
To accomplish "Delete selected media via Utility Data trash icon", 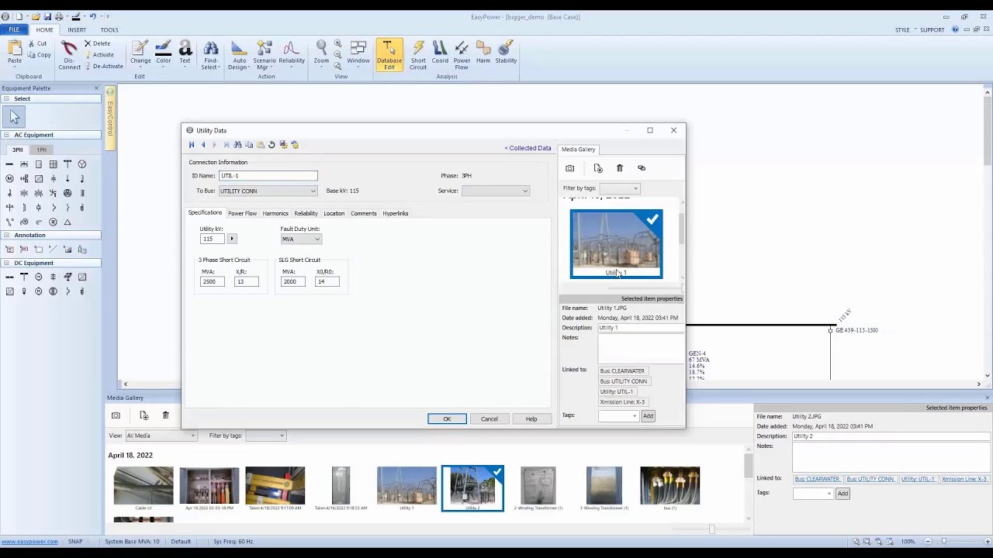I will 620,168.
